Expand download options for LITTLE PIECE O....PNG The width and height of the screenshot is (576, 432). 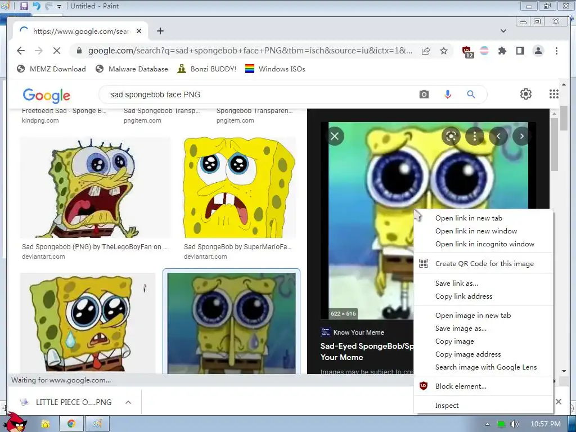point(128,402)
